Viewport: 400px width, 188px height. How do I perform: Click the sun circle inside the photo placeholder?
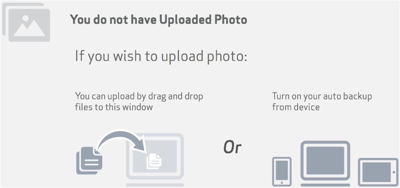25,18
